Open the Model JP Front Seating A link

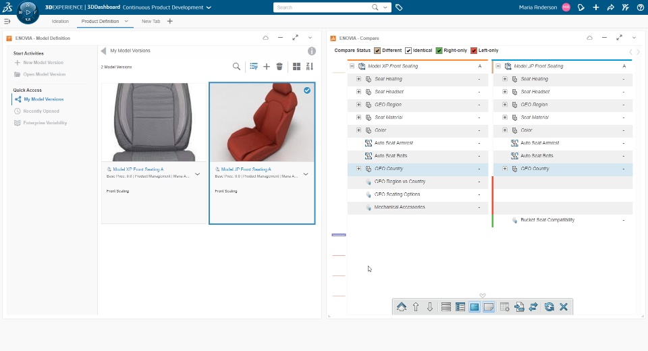tap(246, 169)
